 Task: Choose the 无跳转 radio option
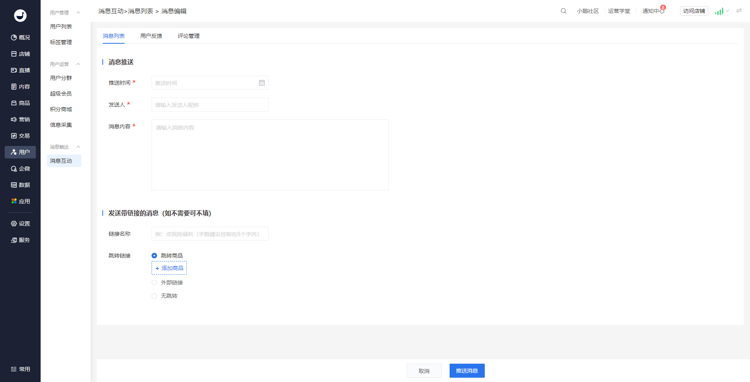[x=154, y=296]
